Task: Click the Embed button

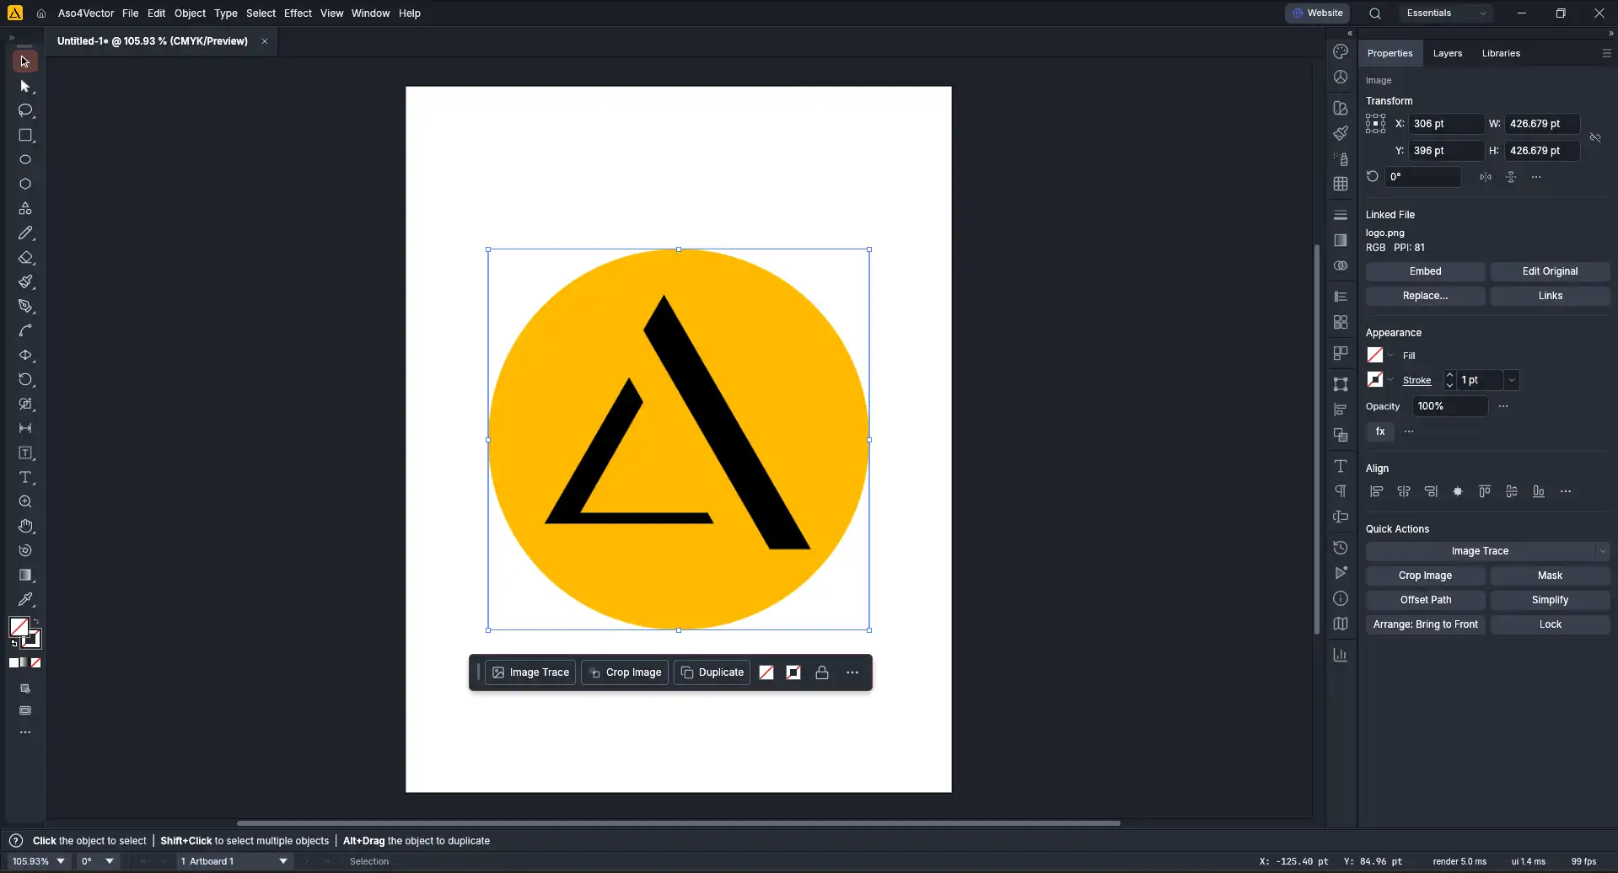Action: 1425,271
